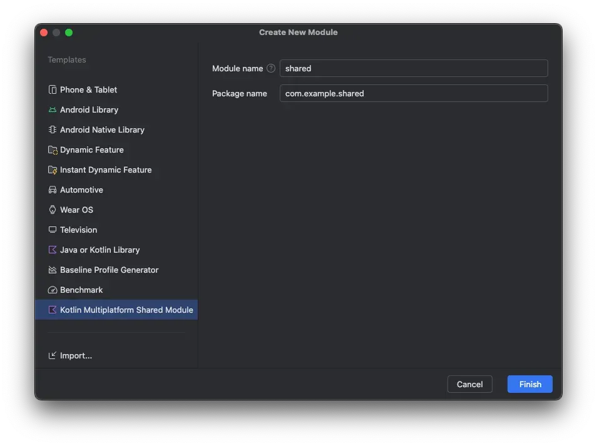Click the Import arrow icon

click(x=53, y=355)
